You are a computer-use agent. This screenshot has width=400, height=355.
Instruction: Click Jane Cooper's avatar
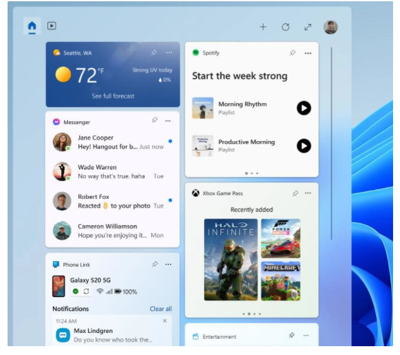click(x=62, y=142)
